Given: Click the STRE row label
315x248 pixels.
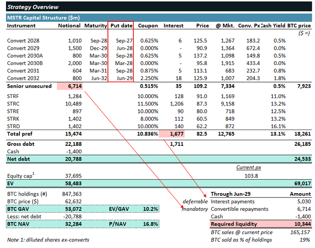Looking at the screenshot, I should point(13,111).
